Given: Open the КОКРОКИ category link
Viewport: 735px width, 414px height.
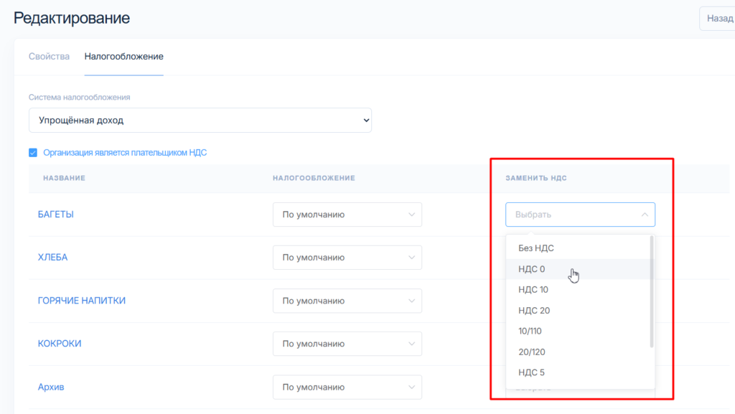Looking at the screenshot, I should click(x=60, y=344).
